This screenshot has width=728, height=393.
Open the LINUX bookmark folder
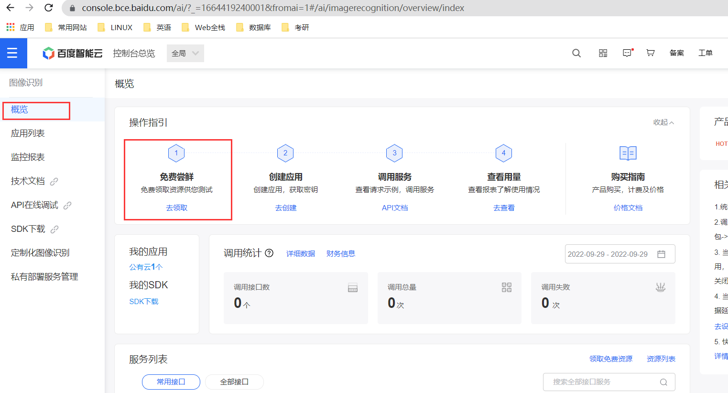tap(115, 27)
